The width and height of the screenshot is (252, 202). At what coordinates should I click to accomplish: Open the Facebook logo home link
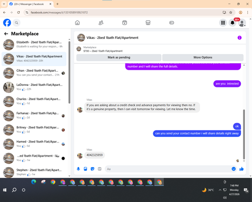(x=7, y=23)
